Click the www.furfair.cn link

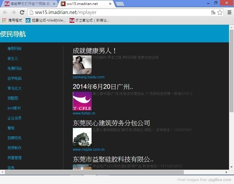click(x=84, y=113)
